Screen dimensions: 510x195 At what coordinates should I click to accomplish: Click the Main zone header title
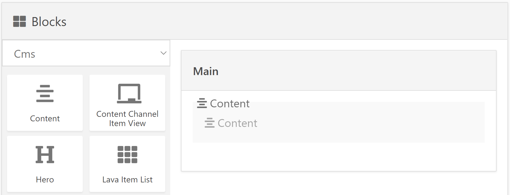coord(206,71)
